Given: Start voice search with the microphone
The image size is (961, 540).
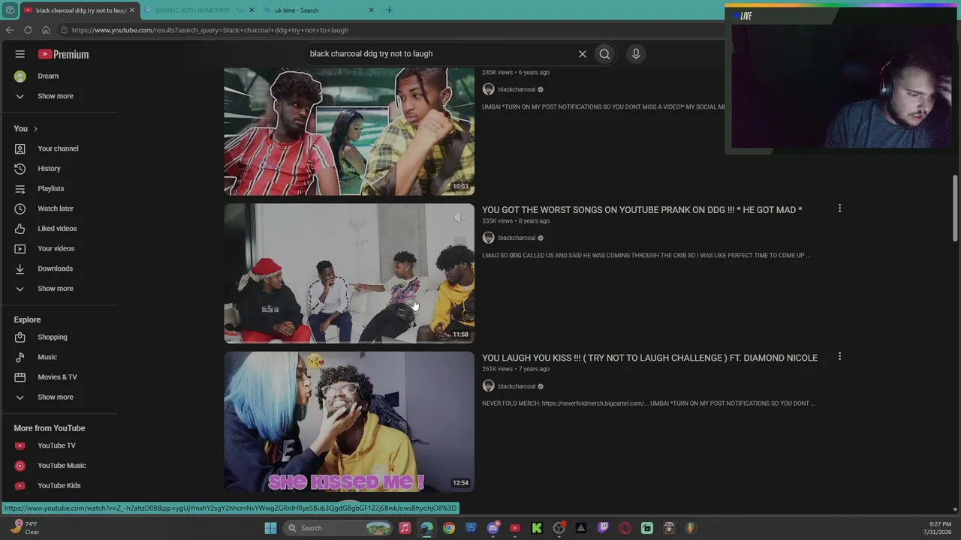Looking at the screenshot, I should pos(636,54).
